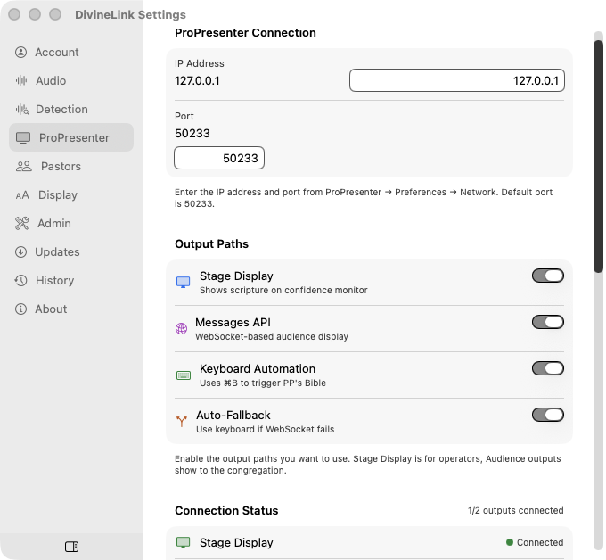
Task: Click the '1/2 outputs connected' text
Action: tap(516, 510)
